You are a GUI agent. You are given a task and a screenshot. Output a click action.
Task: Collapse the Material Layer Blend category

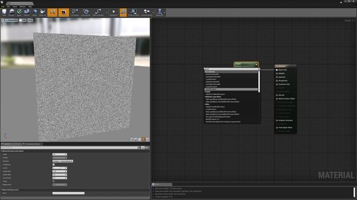205,97
